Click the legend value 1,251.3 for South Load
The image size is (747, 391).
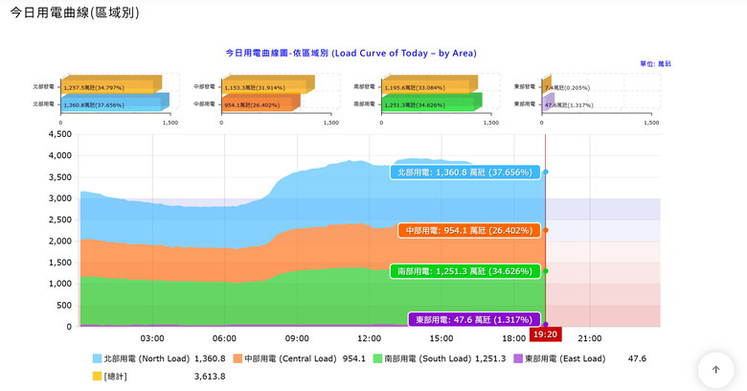pyautogui.click(x=490, y=358)
